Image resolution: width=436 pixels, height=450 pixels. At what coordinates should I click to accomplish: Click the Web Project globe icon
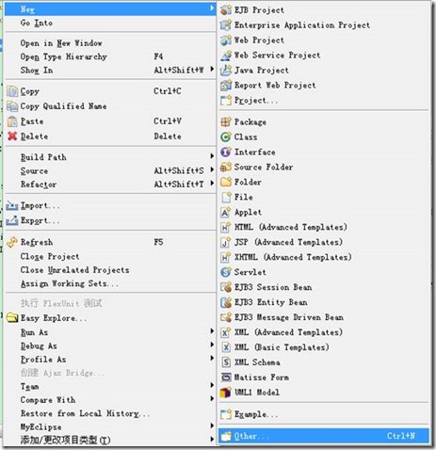pyautogui.click(x=226, y=40)
